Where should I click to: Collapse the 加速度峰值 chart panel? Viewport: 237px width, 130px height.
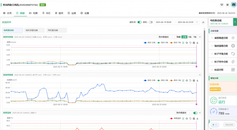coord(200,75)
